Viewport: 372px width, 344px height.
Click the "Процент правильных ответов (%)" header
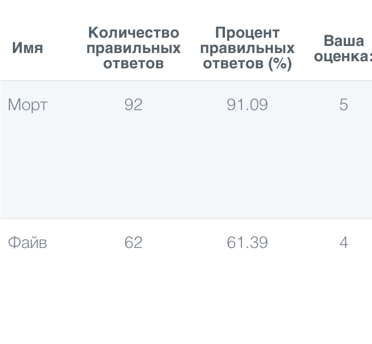click(247, 48)
